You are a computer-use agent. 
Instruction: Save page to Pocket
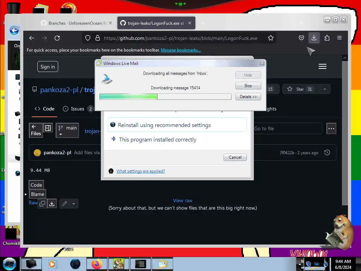coord(301,38)
